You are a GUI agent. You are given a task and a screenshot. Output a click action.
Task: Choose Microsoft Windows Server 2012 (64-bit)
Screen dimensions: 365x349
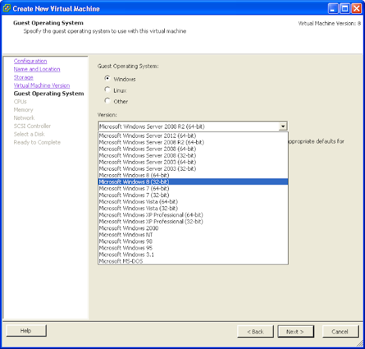pyautogui.click(x=193, y=135)
